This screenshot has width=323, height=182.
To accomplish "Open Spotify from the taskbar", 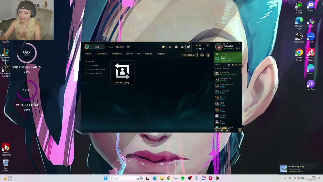I will click(183, 178).
